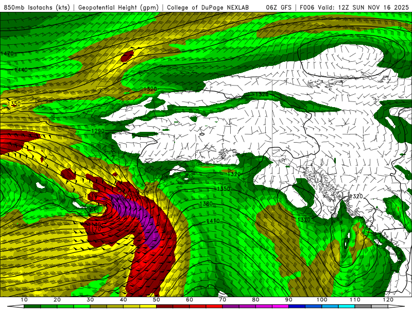Click the color bar label 60
The width and height of the screenshot is (412, 309).
pyautogui.click(x=190, y=300)
